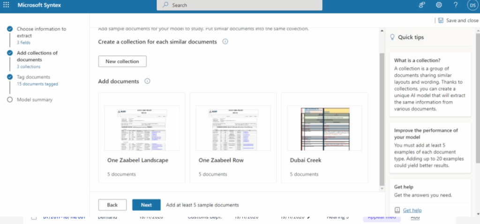Click the 'What is a collection?' heading
The height and width of the screenshot is (224, 480).
417,60
